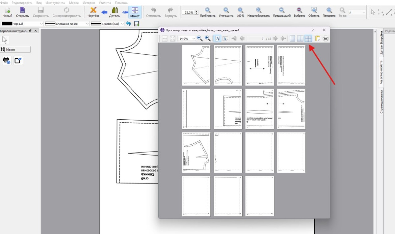This screenshot has height=234, width=395.
Task: Click the blue back-arrow next to line width
Action: (x=128, y=24)
